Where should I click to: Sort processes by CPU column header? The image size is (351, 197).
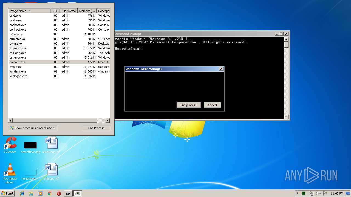[x=55, y=11]
